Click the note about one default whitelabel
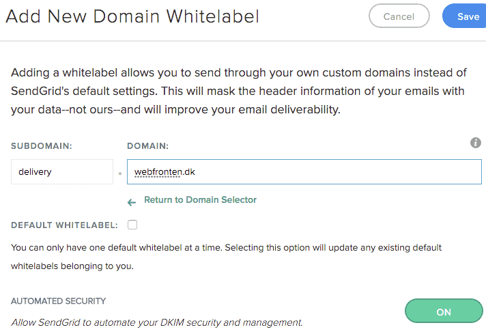 [x=226, y=257]
